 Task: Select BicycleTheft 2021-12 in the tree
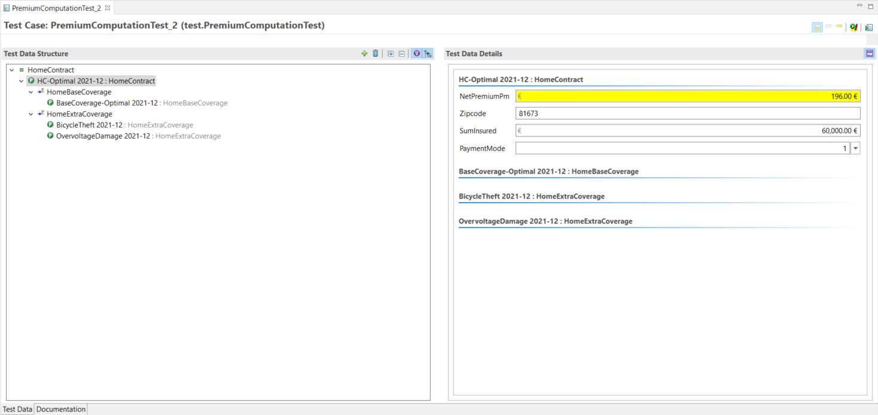[89, 125]
